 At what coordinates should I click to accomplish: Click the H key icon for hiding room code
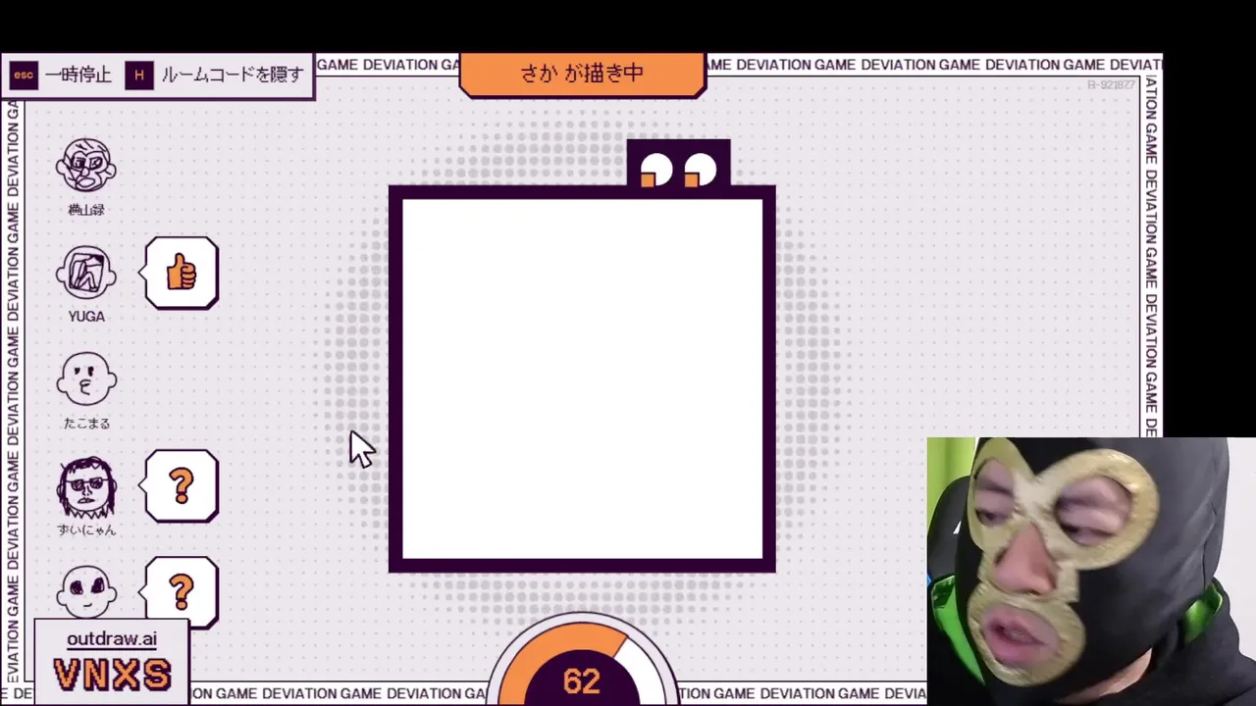pyautogui.click(x=139, y=75)
